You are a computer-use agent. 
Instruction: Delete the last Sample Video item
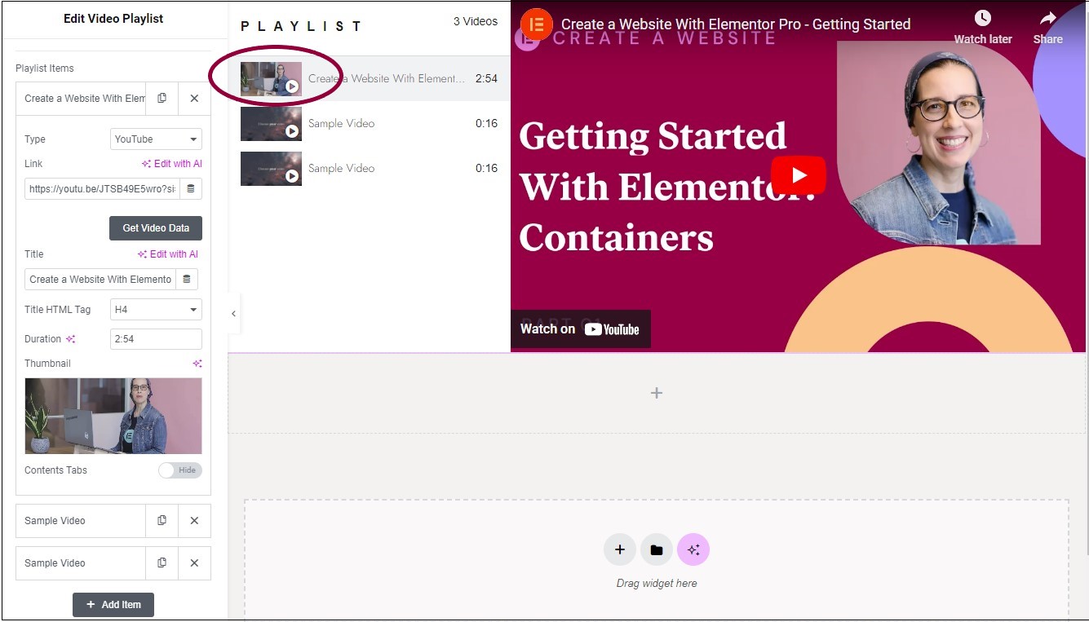[x=194, y=562]
